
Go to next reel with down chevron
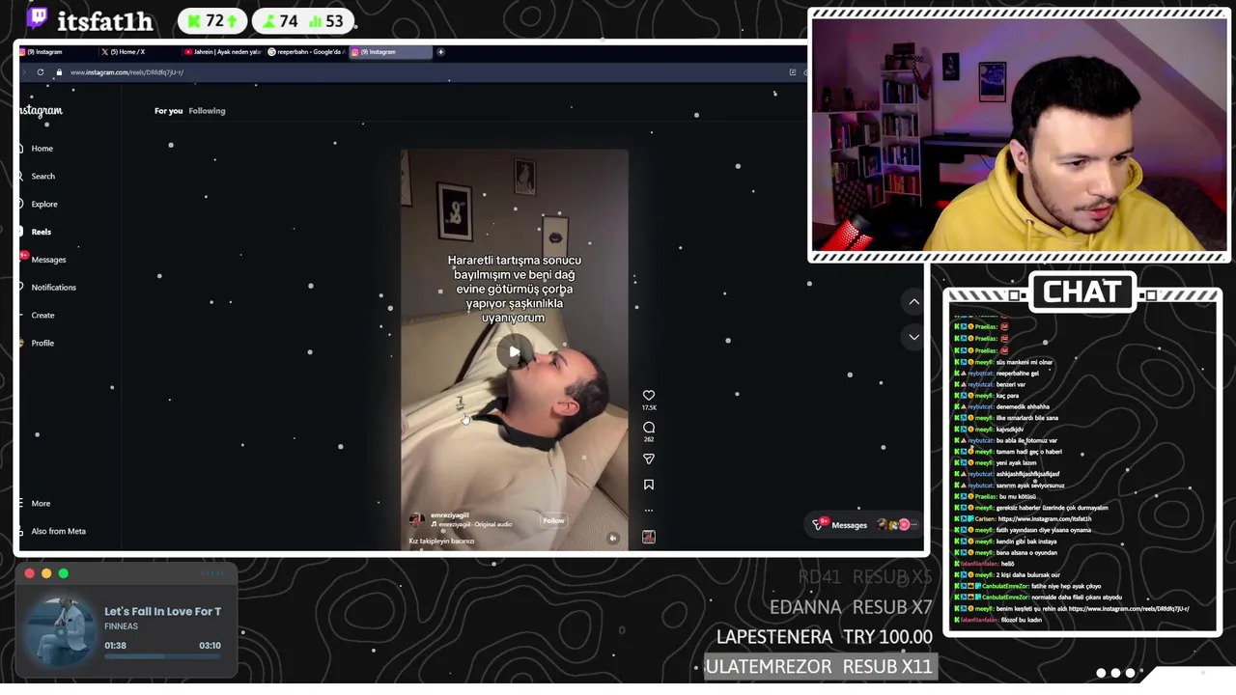(x=913, y=337)
